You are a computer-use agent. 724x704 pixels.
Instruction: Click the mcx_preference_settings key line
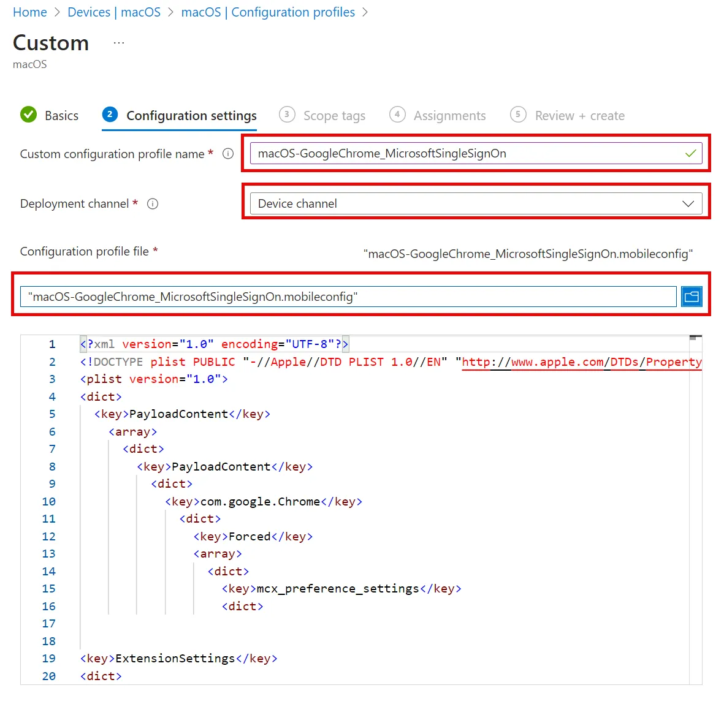click(341, 589)
